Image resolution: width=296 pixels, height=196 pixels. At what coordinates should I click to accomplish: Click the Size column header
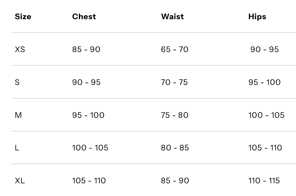[23, 17]
